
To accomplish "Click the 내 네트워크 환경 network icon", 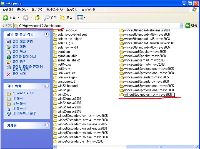I will click(9, 113).
